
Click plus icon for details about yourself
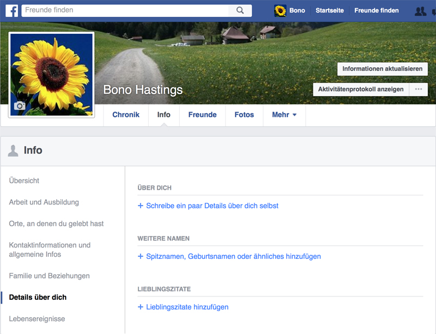[x=141, y=206]
